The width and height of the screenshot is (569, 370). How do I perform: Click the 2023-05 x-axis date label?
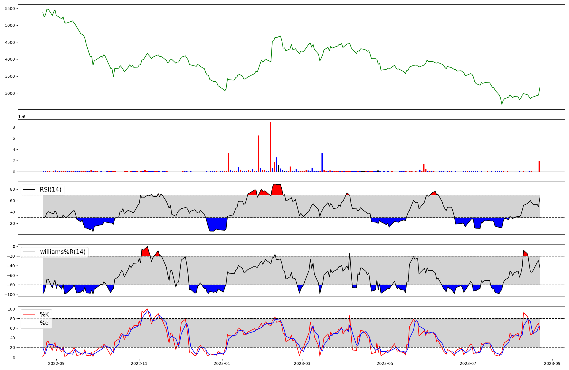385,363
